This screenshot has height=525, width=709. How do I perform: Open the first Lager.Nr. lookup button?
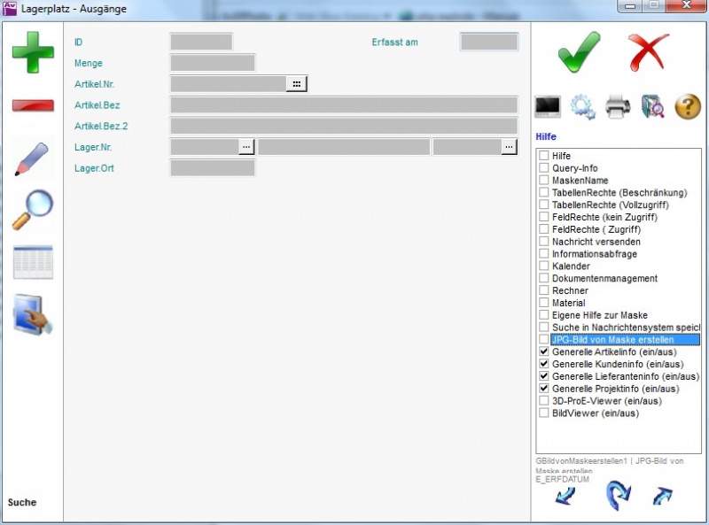point(246,147)
